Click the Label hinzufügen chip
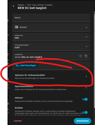Screen dimensions: 95x125 point(26,65)
